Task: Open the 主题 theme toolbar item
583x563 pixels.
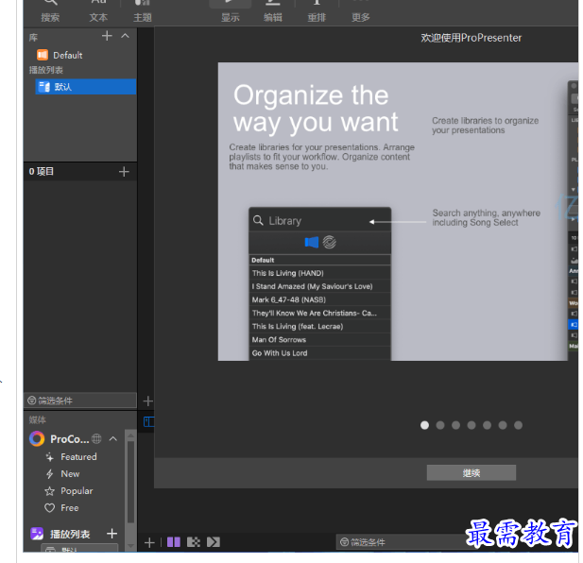Action: click(143, 11)
